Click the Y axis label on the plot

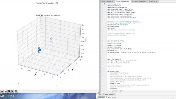coord(73,70)
